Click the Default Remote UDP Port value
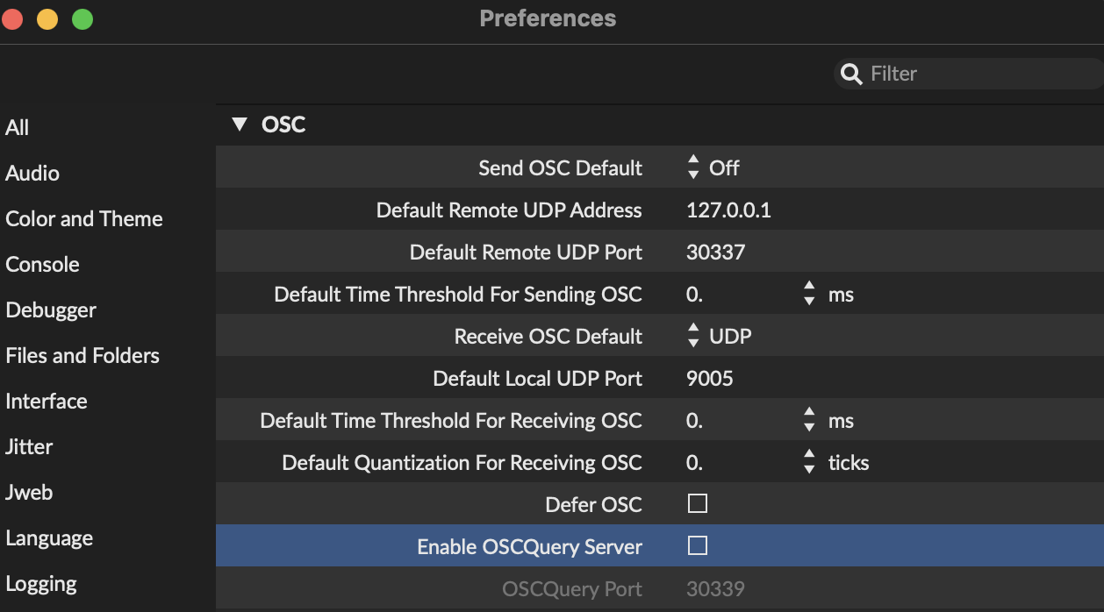Image resolution: width=1104 pixels, height=612 pixels. (x=715, y=253)
